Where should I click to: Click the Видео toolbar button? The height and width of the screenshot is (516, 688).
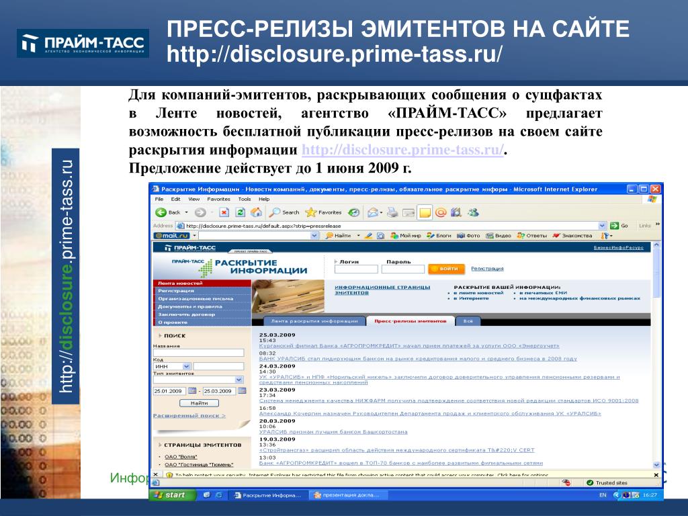pos(499,236)
